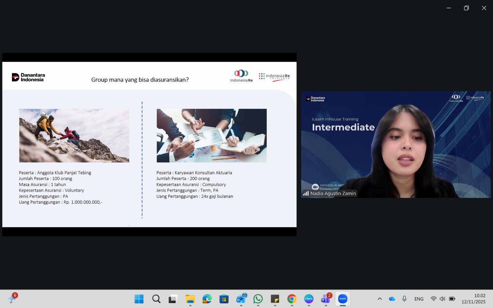
Task: Select Nadia Agustin Zamin's video tile
Action: point(396,144)
